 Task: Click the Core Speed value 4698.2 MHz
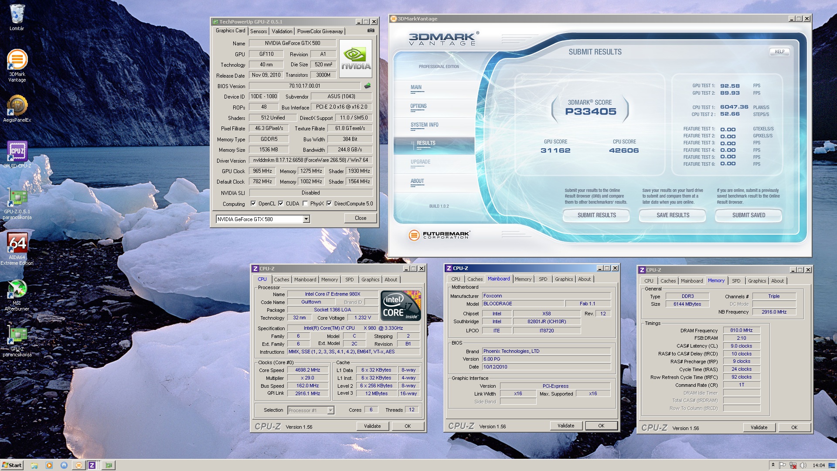click(x=307, y=370)
